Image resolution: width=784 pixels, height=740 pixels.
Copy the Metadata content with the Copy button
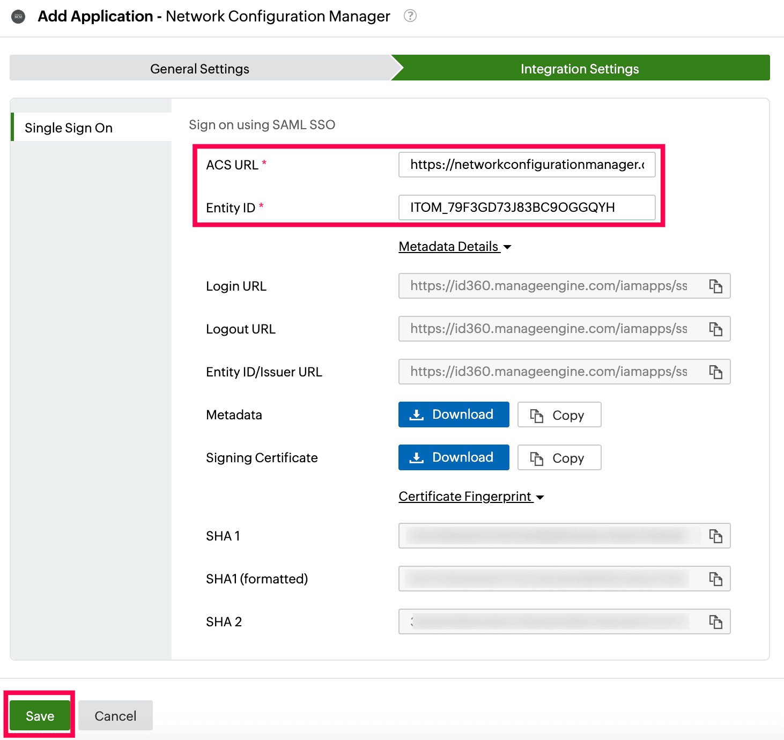[x=559, y=415]
